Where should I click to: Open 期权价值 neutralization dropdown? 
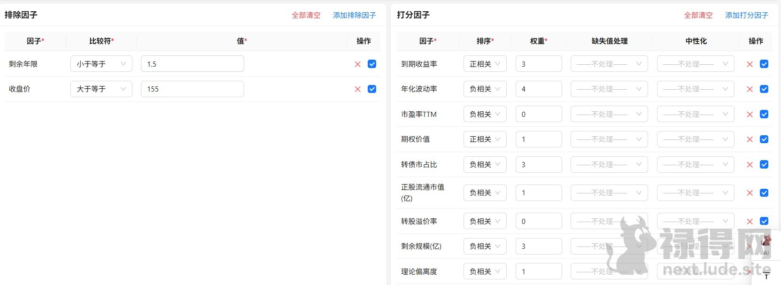[x=695, y=139]
